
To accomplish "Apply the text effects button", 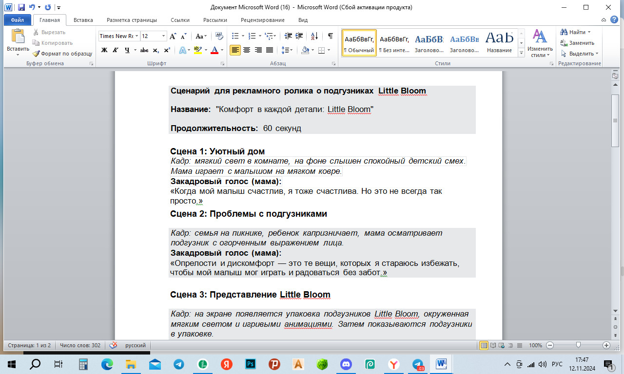I will (182, 50).
